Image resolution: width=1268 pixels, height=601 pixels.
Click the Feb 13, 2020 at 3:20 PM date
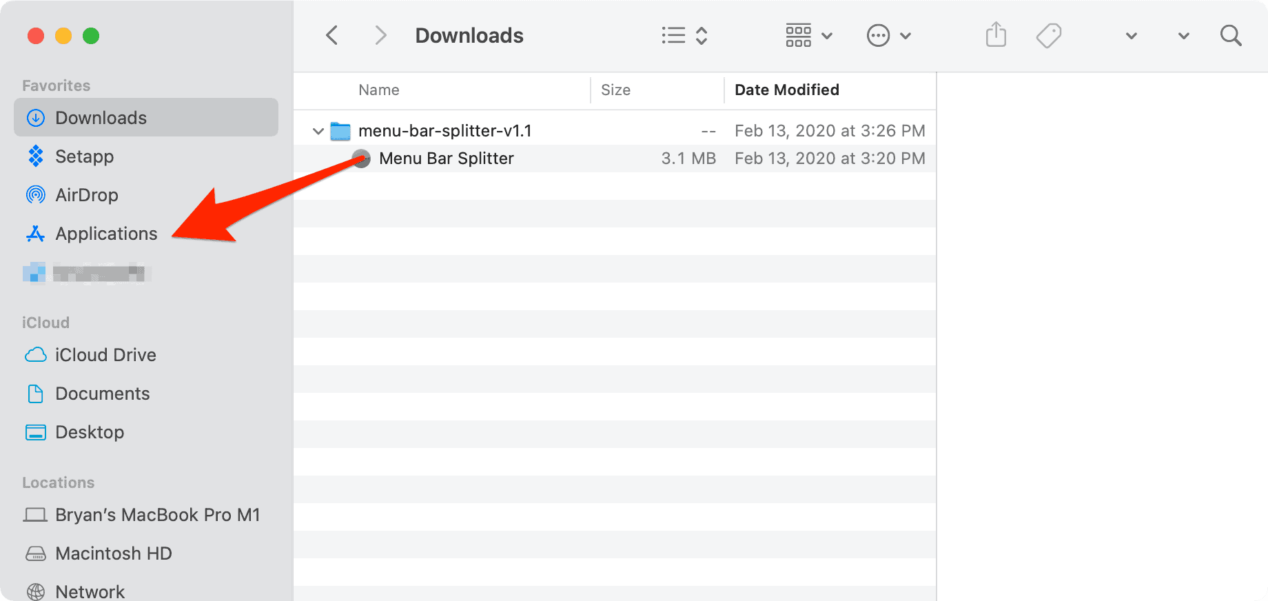tap(830, 159)
